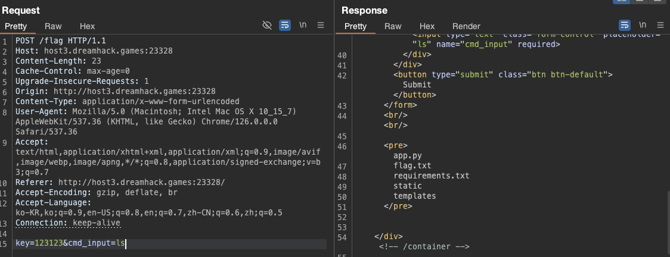670x257 pixels.
Task: Click the closing '</pre>' tag
Action: 398,206
